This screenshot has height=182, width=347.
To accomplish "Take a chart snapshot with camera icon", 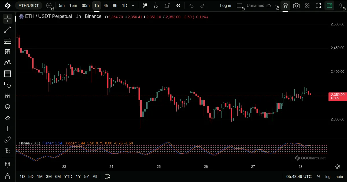I will tap(296, 5).
